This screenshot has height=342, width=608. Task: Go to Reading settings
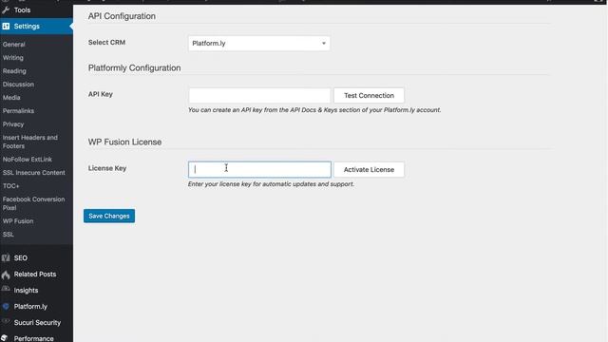pos(14,71)
